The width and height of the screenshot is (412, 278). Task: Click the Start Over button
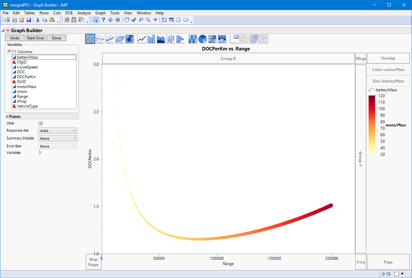[35, 38]
